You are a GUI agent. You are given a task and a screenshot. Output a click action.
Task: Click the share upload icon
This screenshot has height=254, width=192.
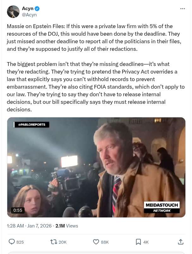coord(181,242)
